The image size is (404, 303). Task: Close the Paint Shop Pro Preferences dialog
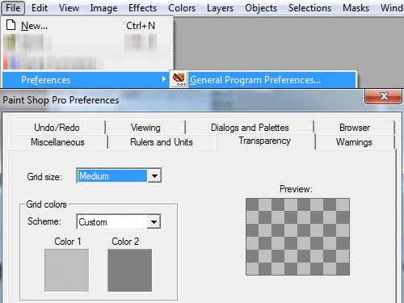(383, 96)
